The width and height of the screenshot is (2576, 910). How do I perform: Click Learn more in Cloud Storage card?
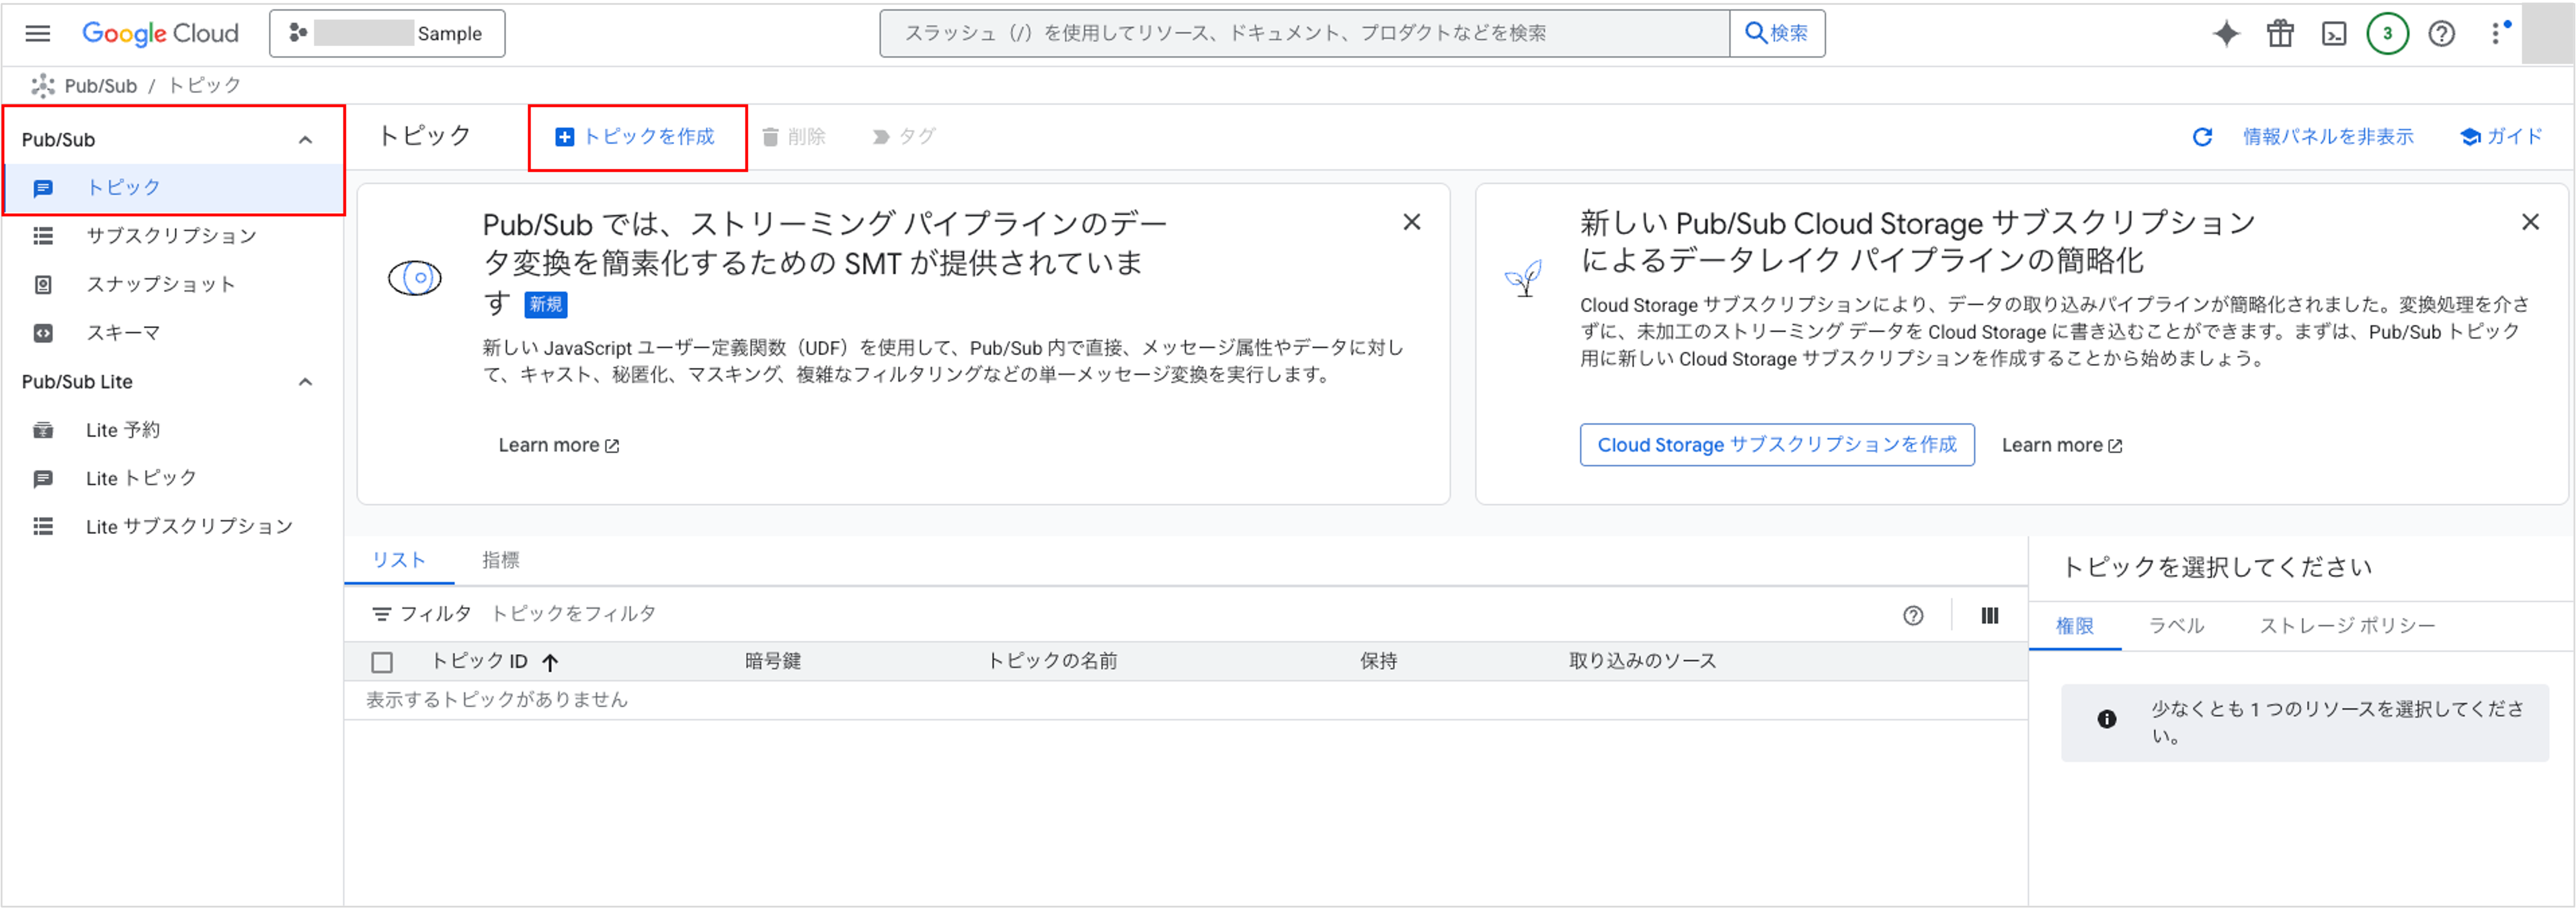point(2062,445)
